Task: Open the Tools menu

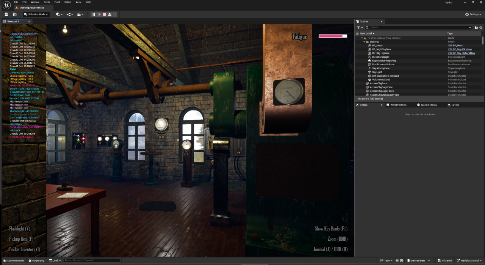Action: 47,2
